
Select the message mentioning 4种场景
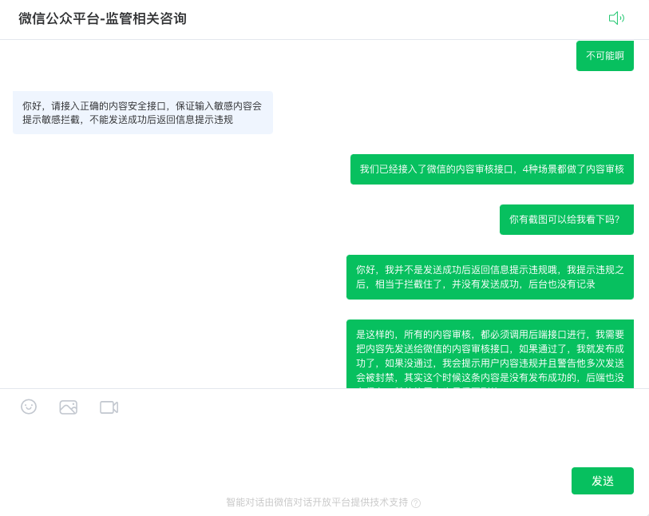(x=492, y=169)
